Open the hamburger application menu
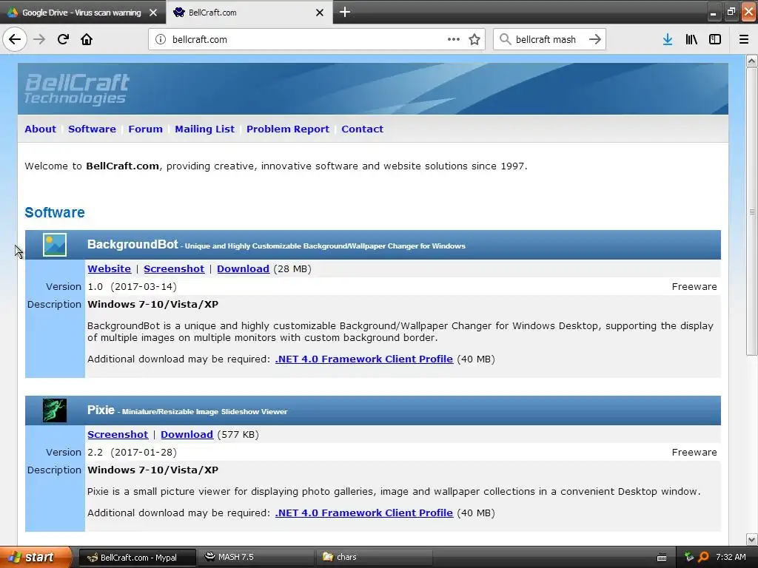The height and width of the screenshot is (568, 758). coord(744,39)
